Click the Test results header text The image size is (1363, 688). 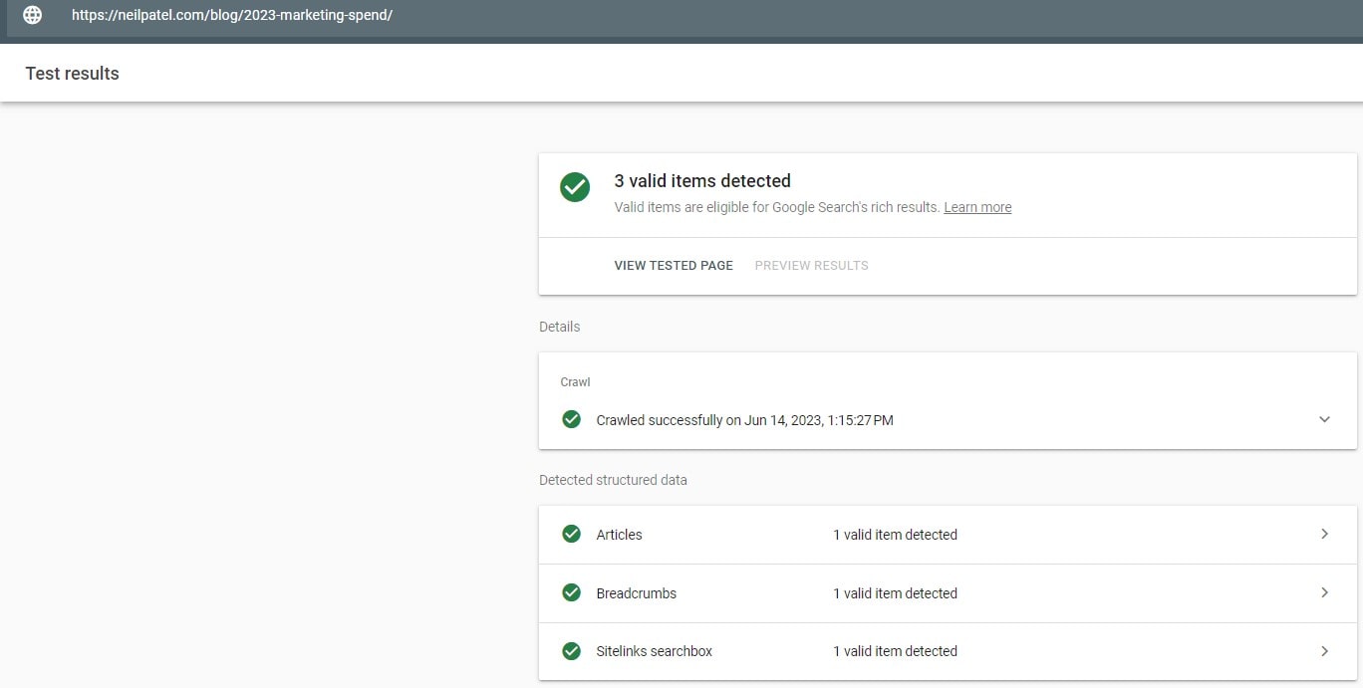point(72,73)
